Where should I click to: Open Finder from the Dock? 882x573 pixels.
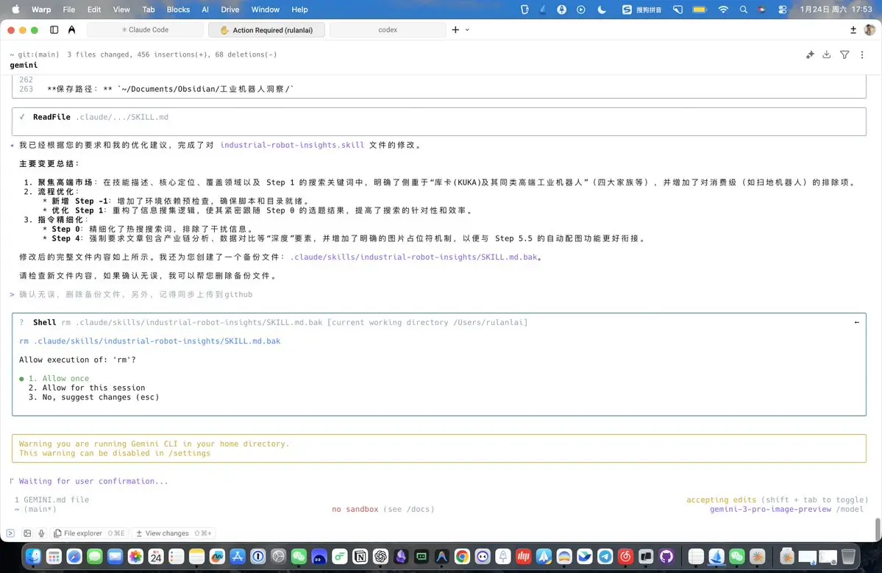tap(33, 557)
